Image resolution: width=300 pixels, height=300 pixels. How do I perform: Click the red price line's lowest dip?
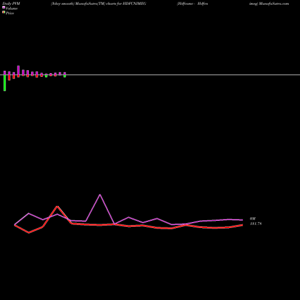click(x=29, y=233)
